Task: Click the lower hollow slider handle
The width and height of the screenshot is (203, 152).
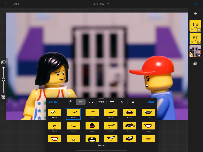Action: tap(3, 80)
